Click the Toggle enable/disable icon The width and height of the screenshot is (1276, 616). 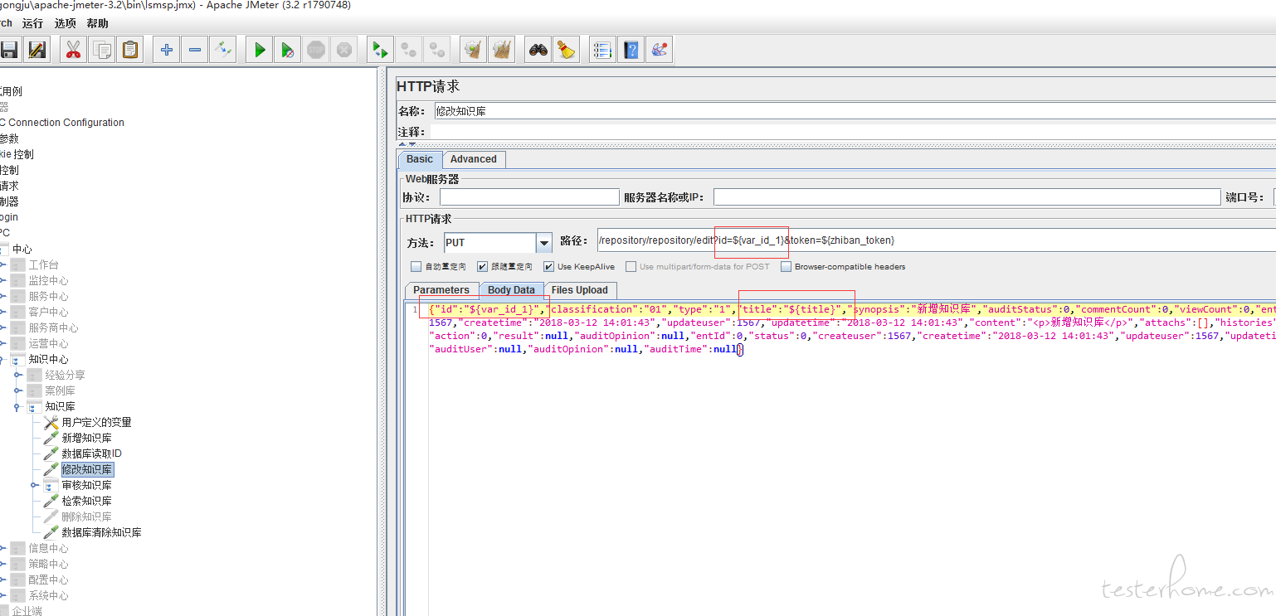point(223,50)
